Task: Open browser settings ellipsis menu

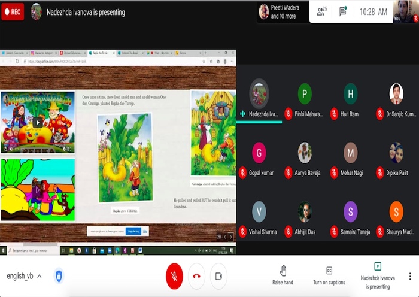Action: click(232, 62)
